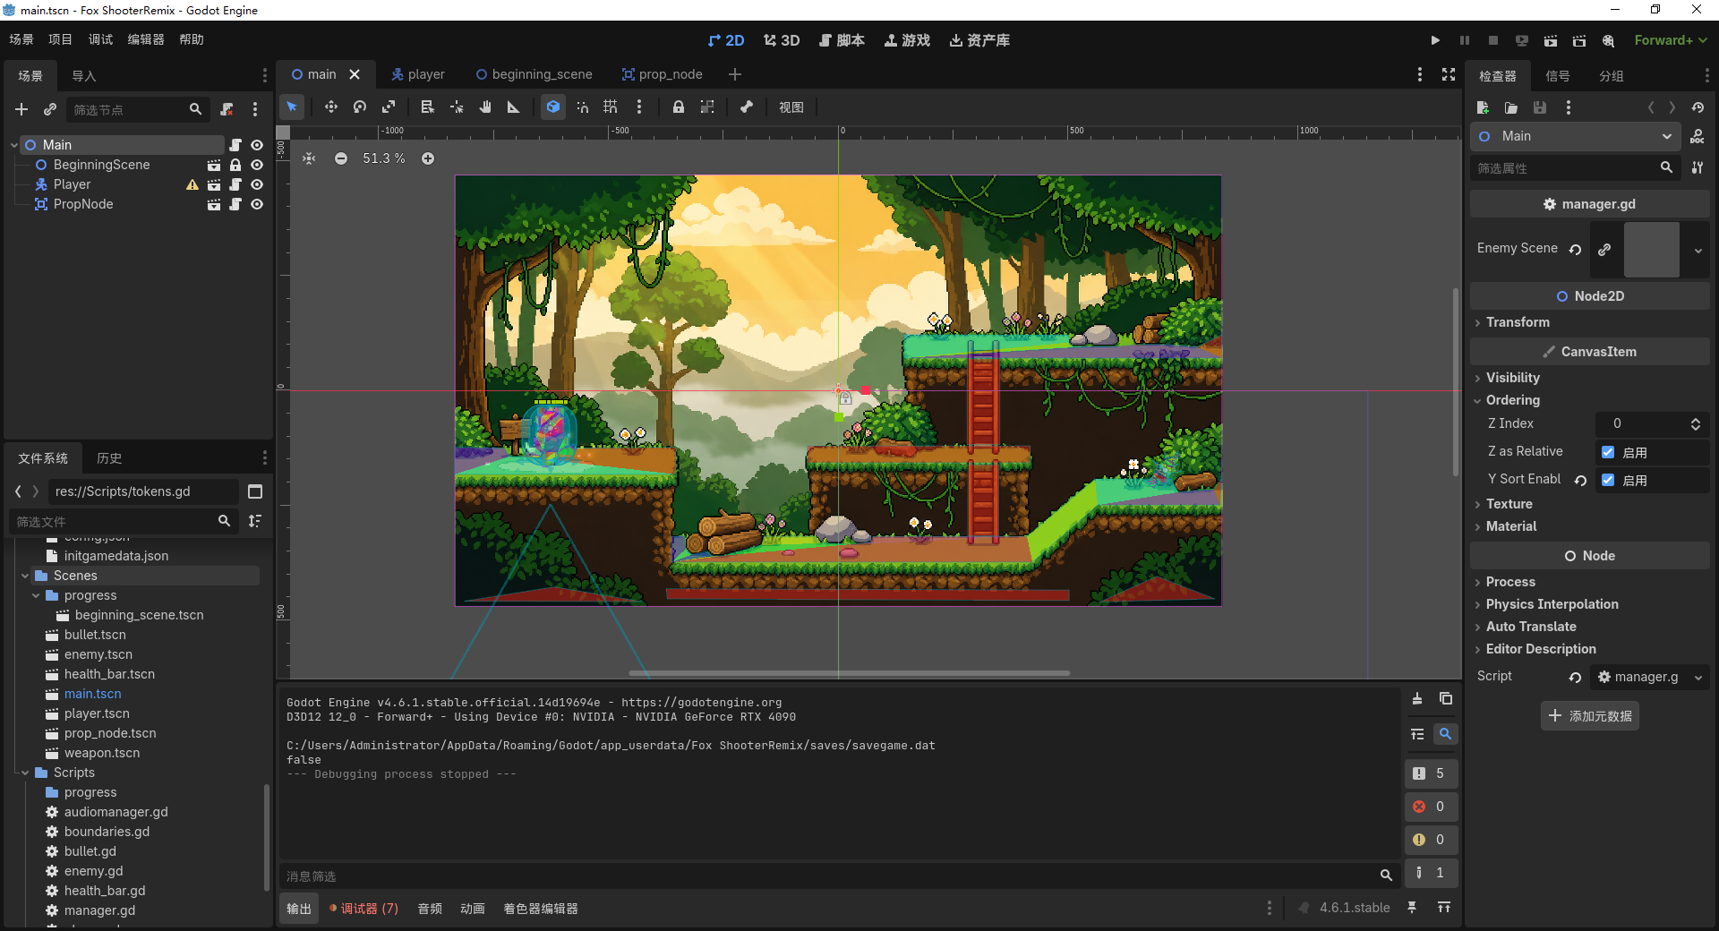Select the Ruler Mode tool
The width and height of the screenshot is (1719, 931).
click(x=514, y=107)
